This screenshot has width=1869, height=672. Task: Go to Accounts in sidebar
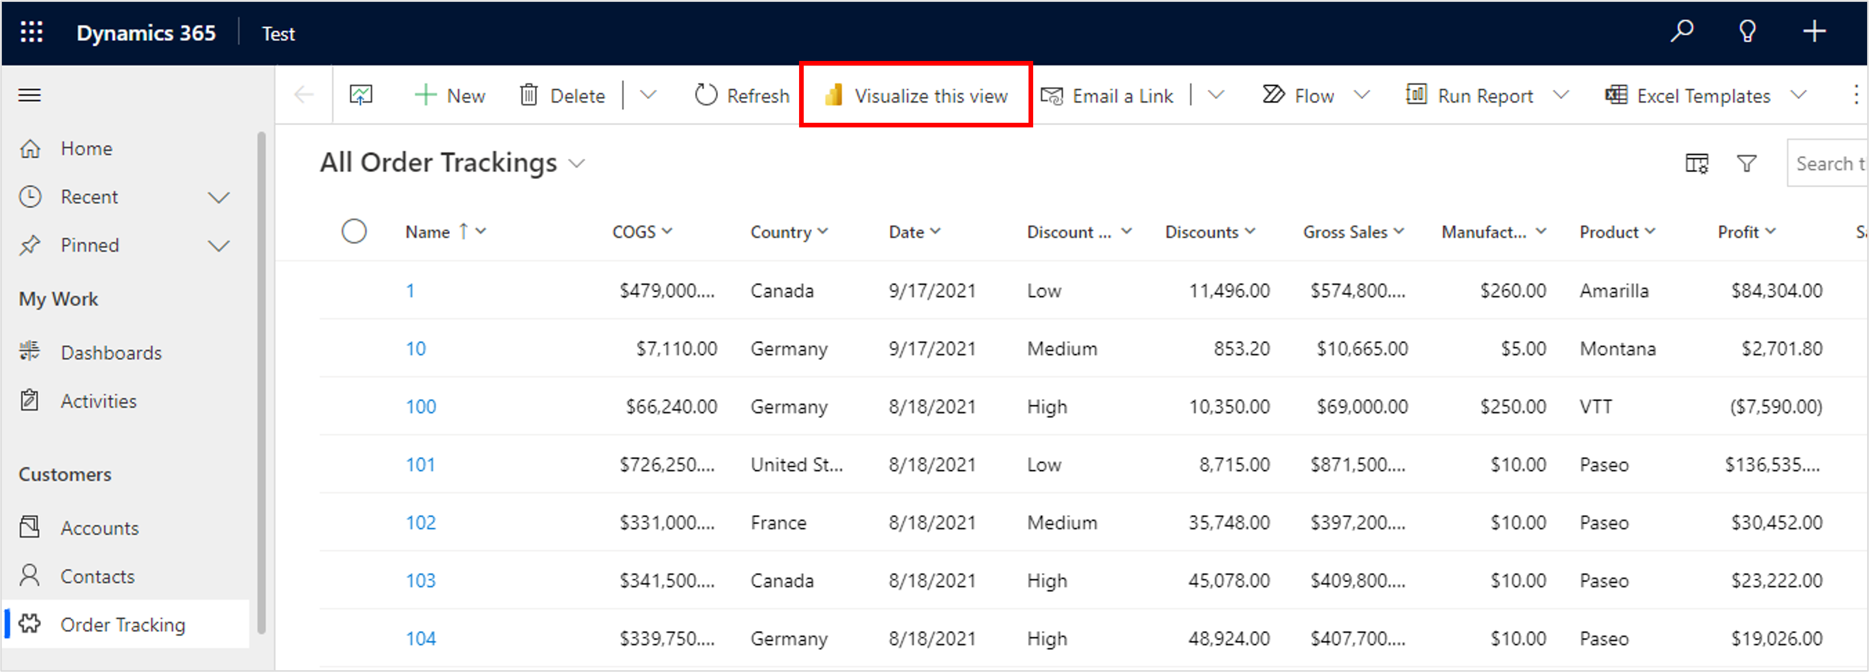pos(100,528)
